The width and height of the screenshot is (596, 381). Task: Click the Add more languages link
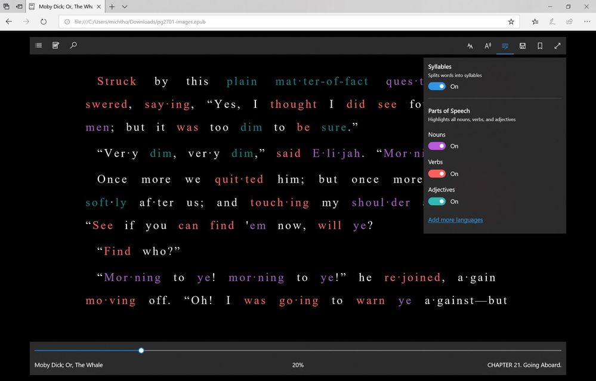tap(455, 219)
